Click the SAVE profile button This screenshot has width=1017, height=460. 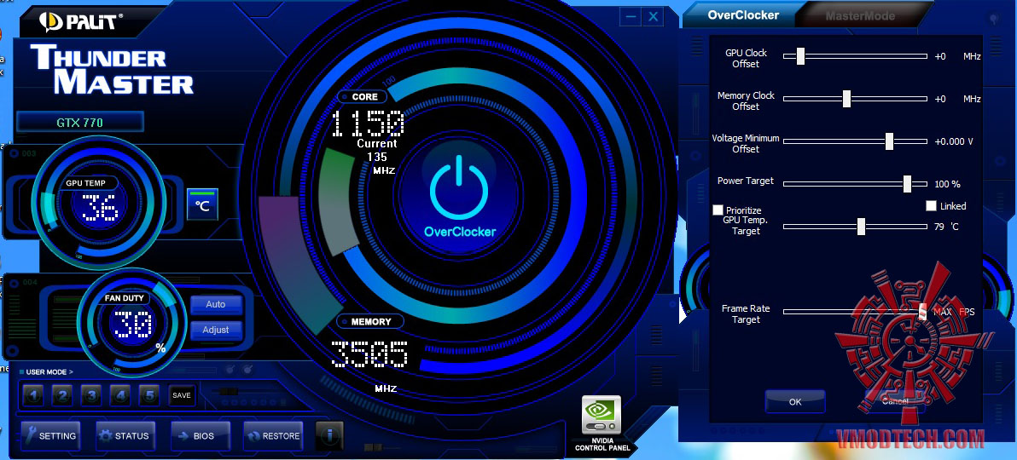tap(182, 395)
